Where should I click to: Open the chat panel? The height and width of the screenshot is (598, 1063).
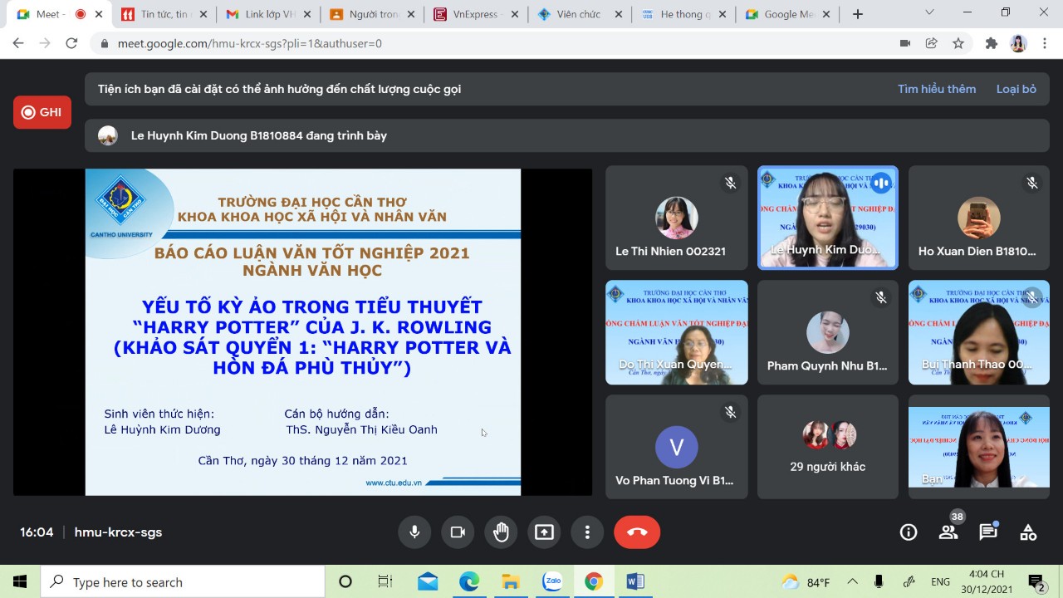click(x=988, y=532)
